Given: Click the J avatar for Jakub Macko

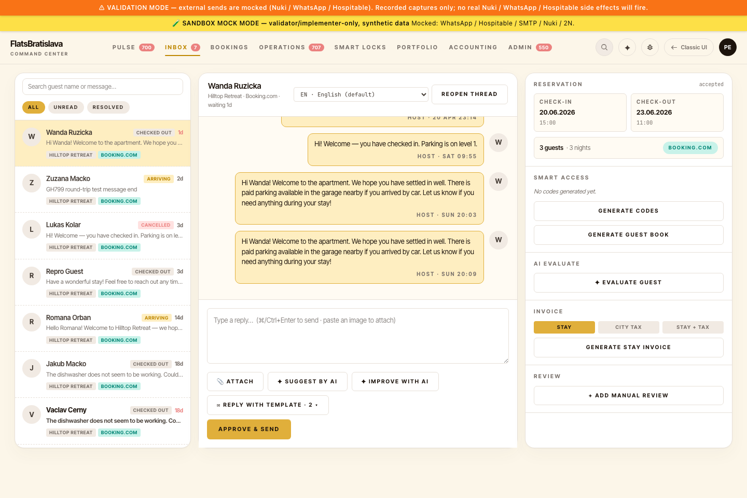Looking at the screenshot, I should pyautogui.click(x=32, y=368).
